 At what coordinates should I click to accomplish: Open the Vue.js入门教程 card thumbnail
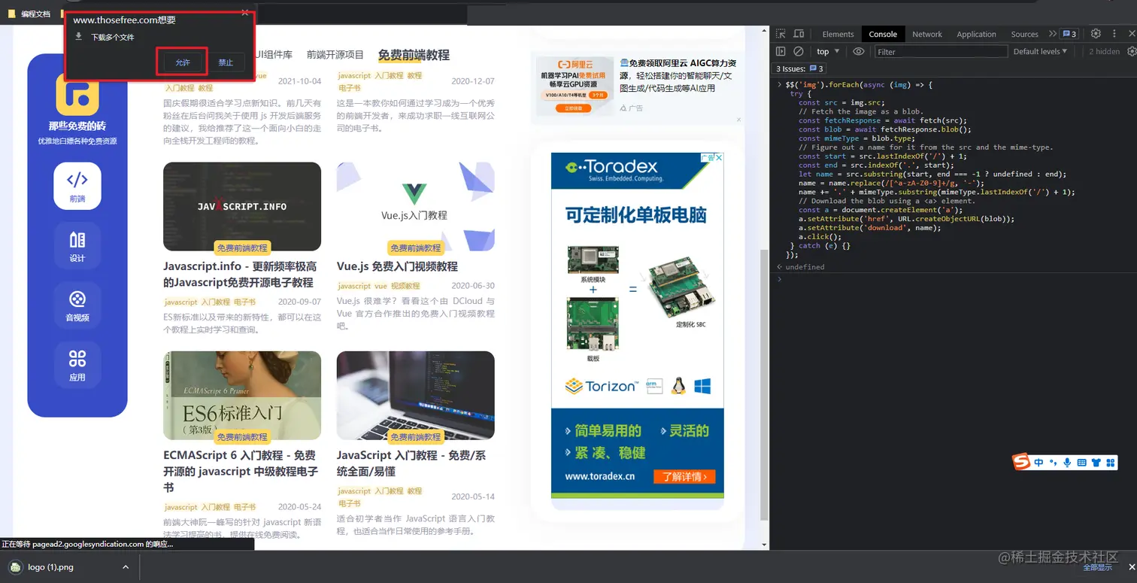(416, 206)
